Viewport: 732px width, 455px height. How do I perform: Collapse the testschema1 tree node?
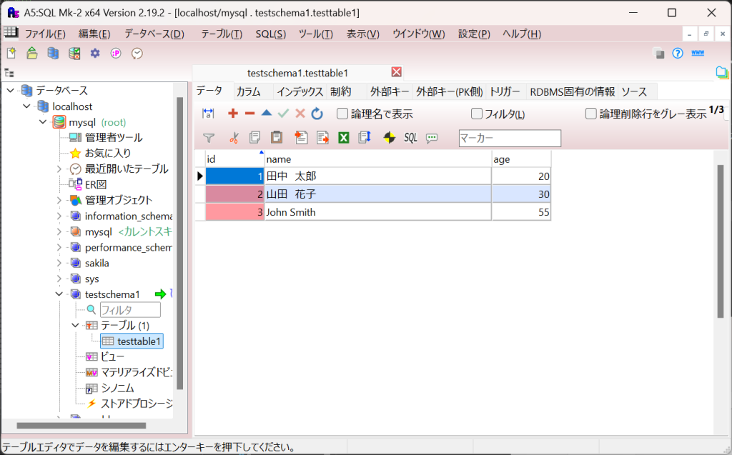59,294
